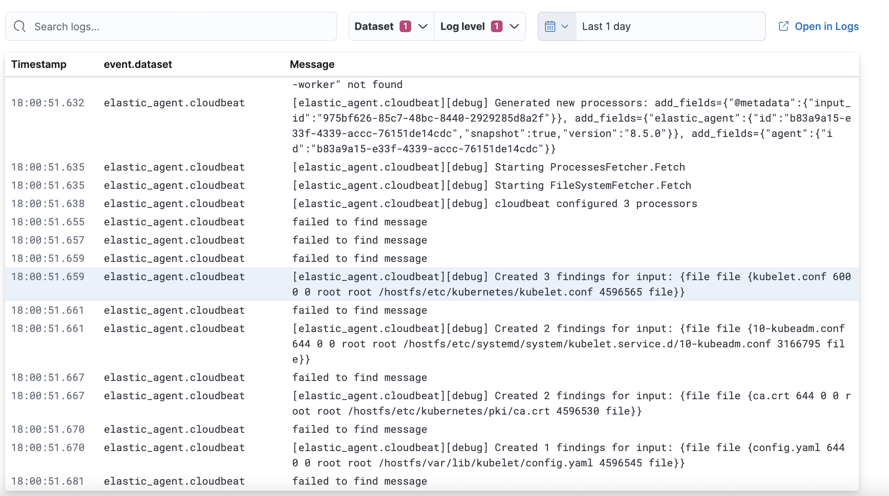Click the Log level filter badge showing 1

tap(496, 26)
